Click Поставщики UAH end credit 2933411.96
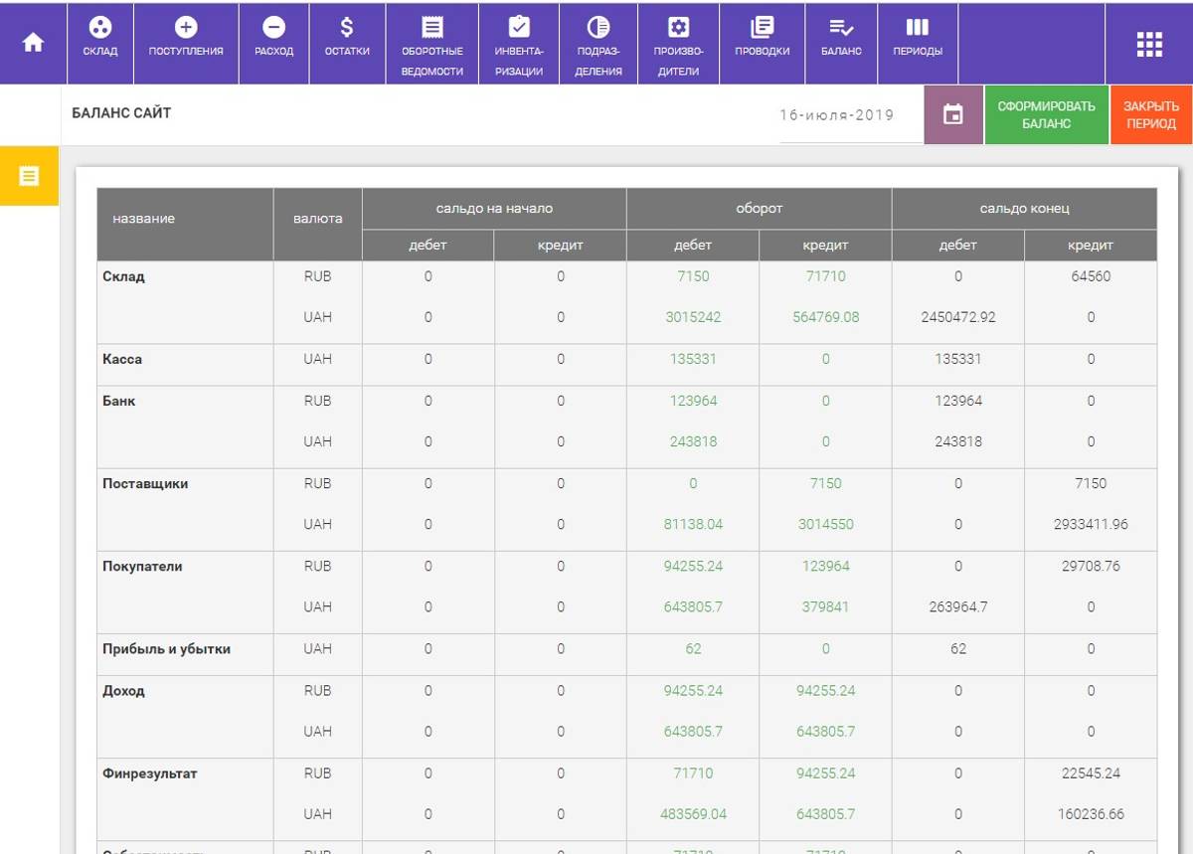The height and width of the screenshot is (854, 1193). coord(1091,524)
